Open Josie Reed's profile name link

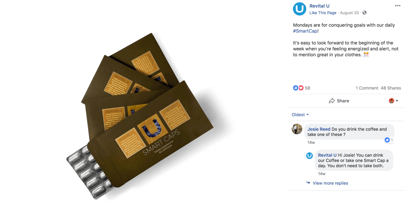tap(319, 129)
